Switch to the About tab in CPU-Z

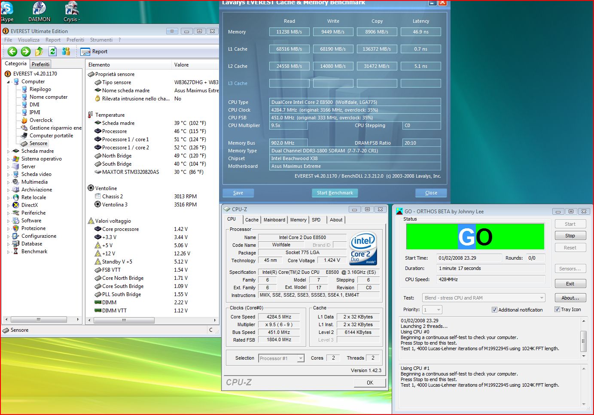coord(336,220)
